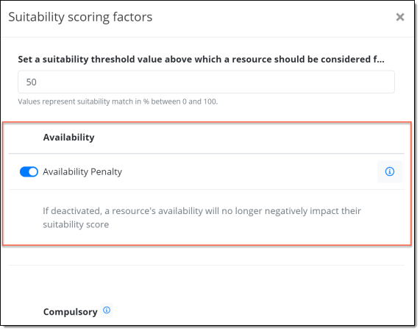This screenshot has height=331, width=420.
Task: Click the 'Values represent suitability match' hint
Action: [x=118, y=102]
